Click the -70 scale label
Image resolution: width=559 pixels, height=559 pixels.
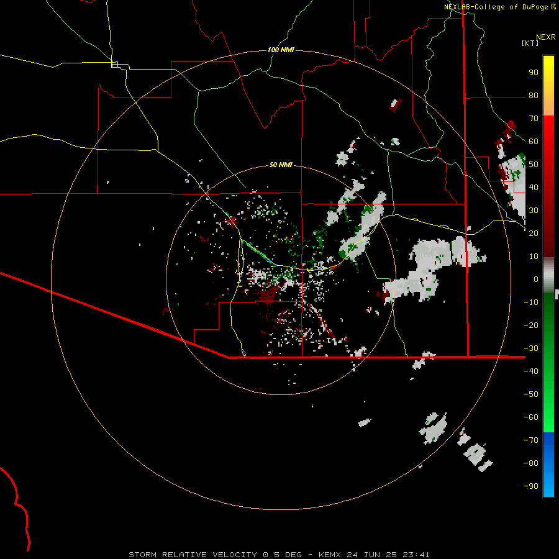coord(531,440)
